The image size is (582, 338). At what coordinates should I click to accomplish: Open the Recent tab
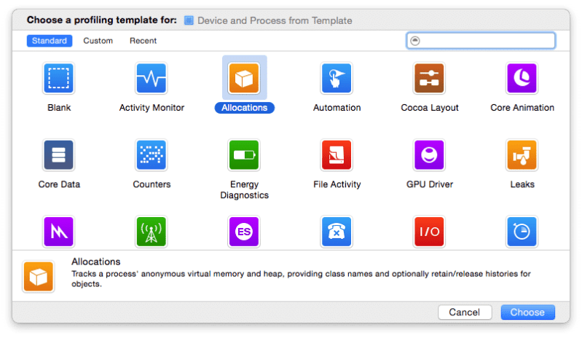tap(143, 41)
